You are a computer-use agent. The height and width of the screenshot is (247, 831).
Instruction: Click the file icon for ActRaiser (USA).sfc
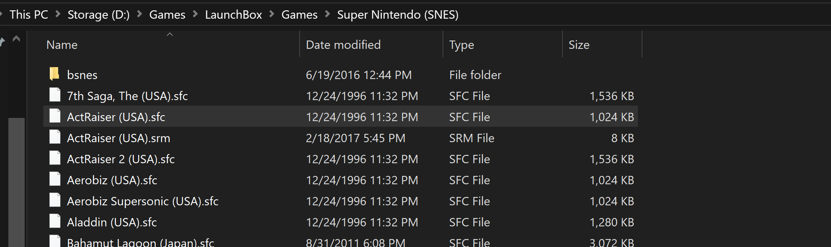(x=55, y=116)
